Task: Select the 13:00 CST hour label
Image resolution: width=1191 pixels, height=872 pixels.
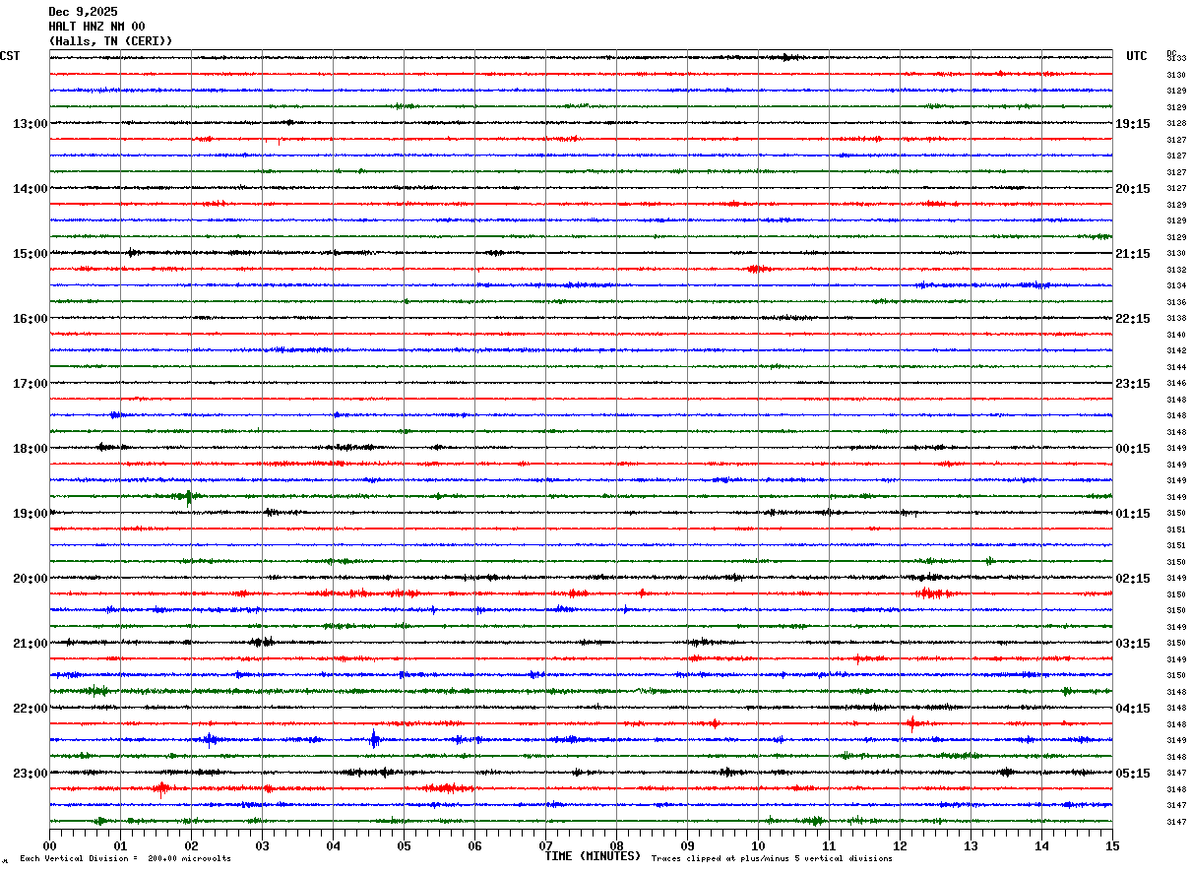Action: pos(30,124)
